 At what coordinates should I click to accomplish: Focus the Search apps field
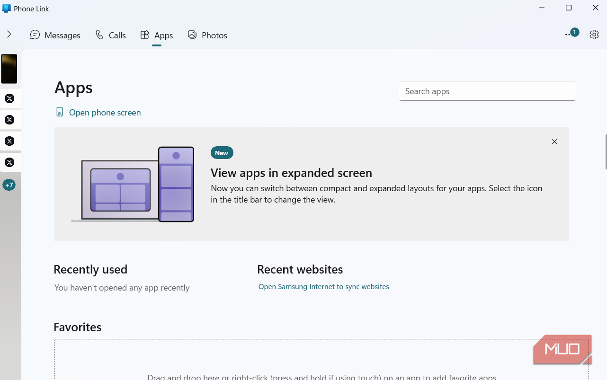point(487,91)
